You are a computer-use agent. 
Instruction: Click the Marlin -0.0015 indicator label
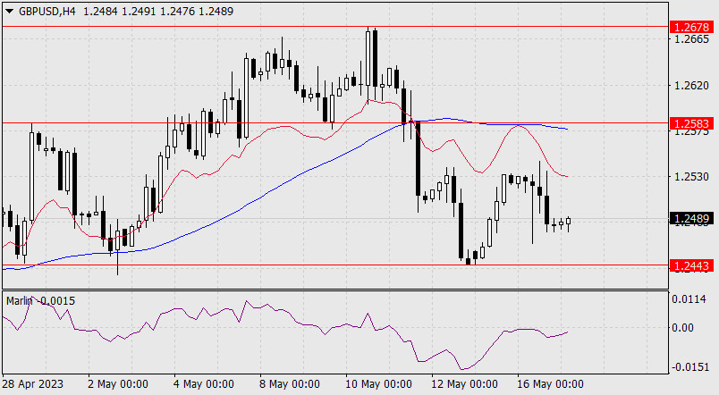[x=40, y=300]
